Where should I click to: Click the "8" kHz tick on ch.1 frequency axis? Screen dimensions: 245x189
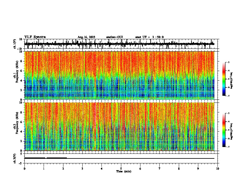21,61
